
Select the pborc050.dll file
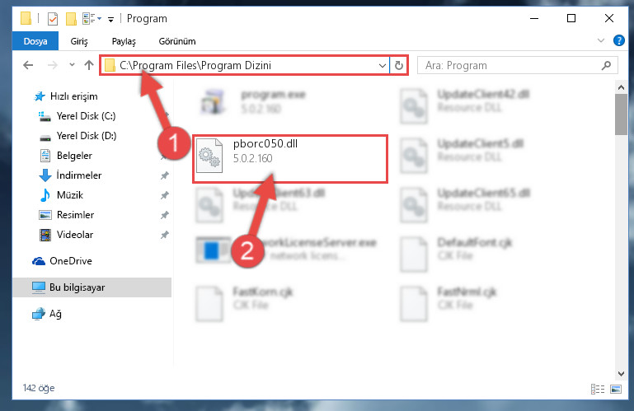point(290,159)
